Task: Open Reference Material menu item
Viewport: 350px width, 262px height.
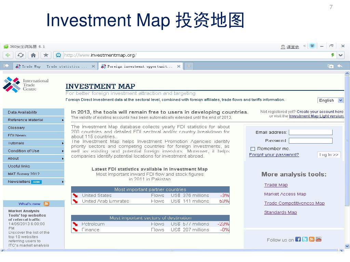Action: click(x=33, y=120)
